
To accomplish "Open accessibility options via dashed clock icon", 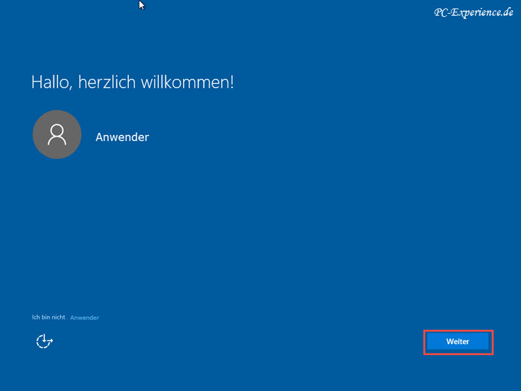I will 44,341.
